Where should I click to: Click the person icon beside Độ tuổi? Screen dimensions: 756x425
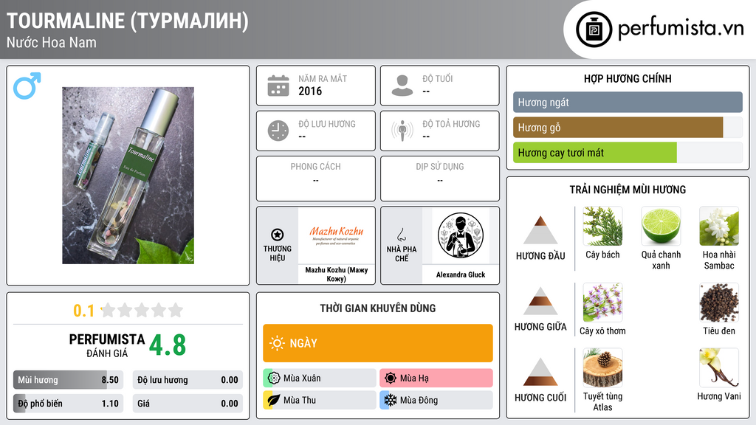coord(402,86)
